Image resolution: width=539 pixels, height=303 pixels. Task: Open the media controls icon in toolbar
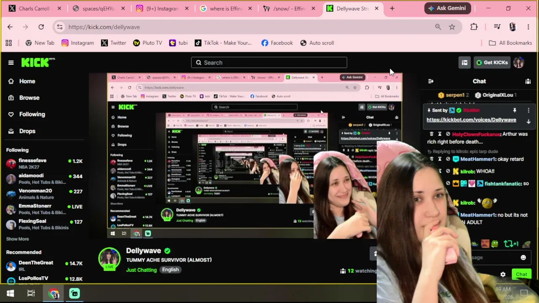pos(497,27)
